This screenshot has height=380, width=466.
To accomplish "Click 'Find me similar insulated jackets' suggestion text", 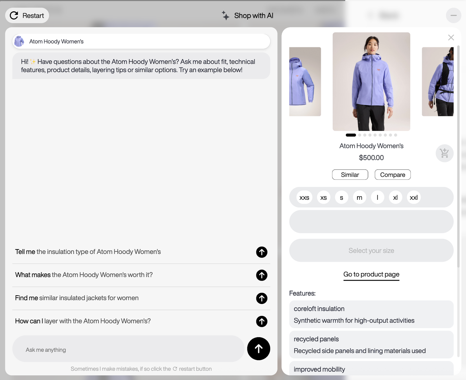I will coord(77,298).
